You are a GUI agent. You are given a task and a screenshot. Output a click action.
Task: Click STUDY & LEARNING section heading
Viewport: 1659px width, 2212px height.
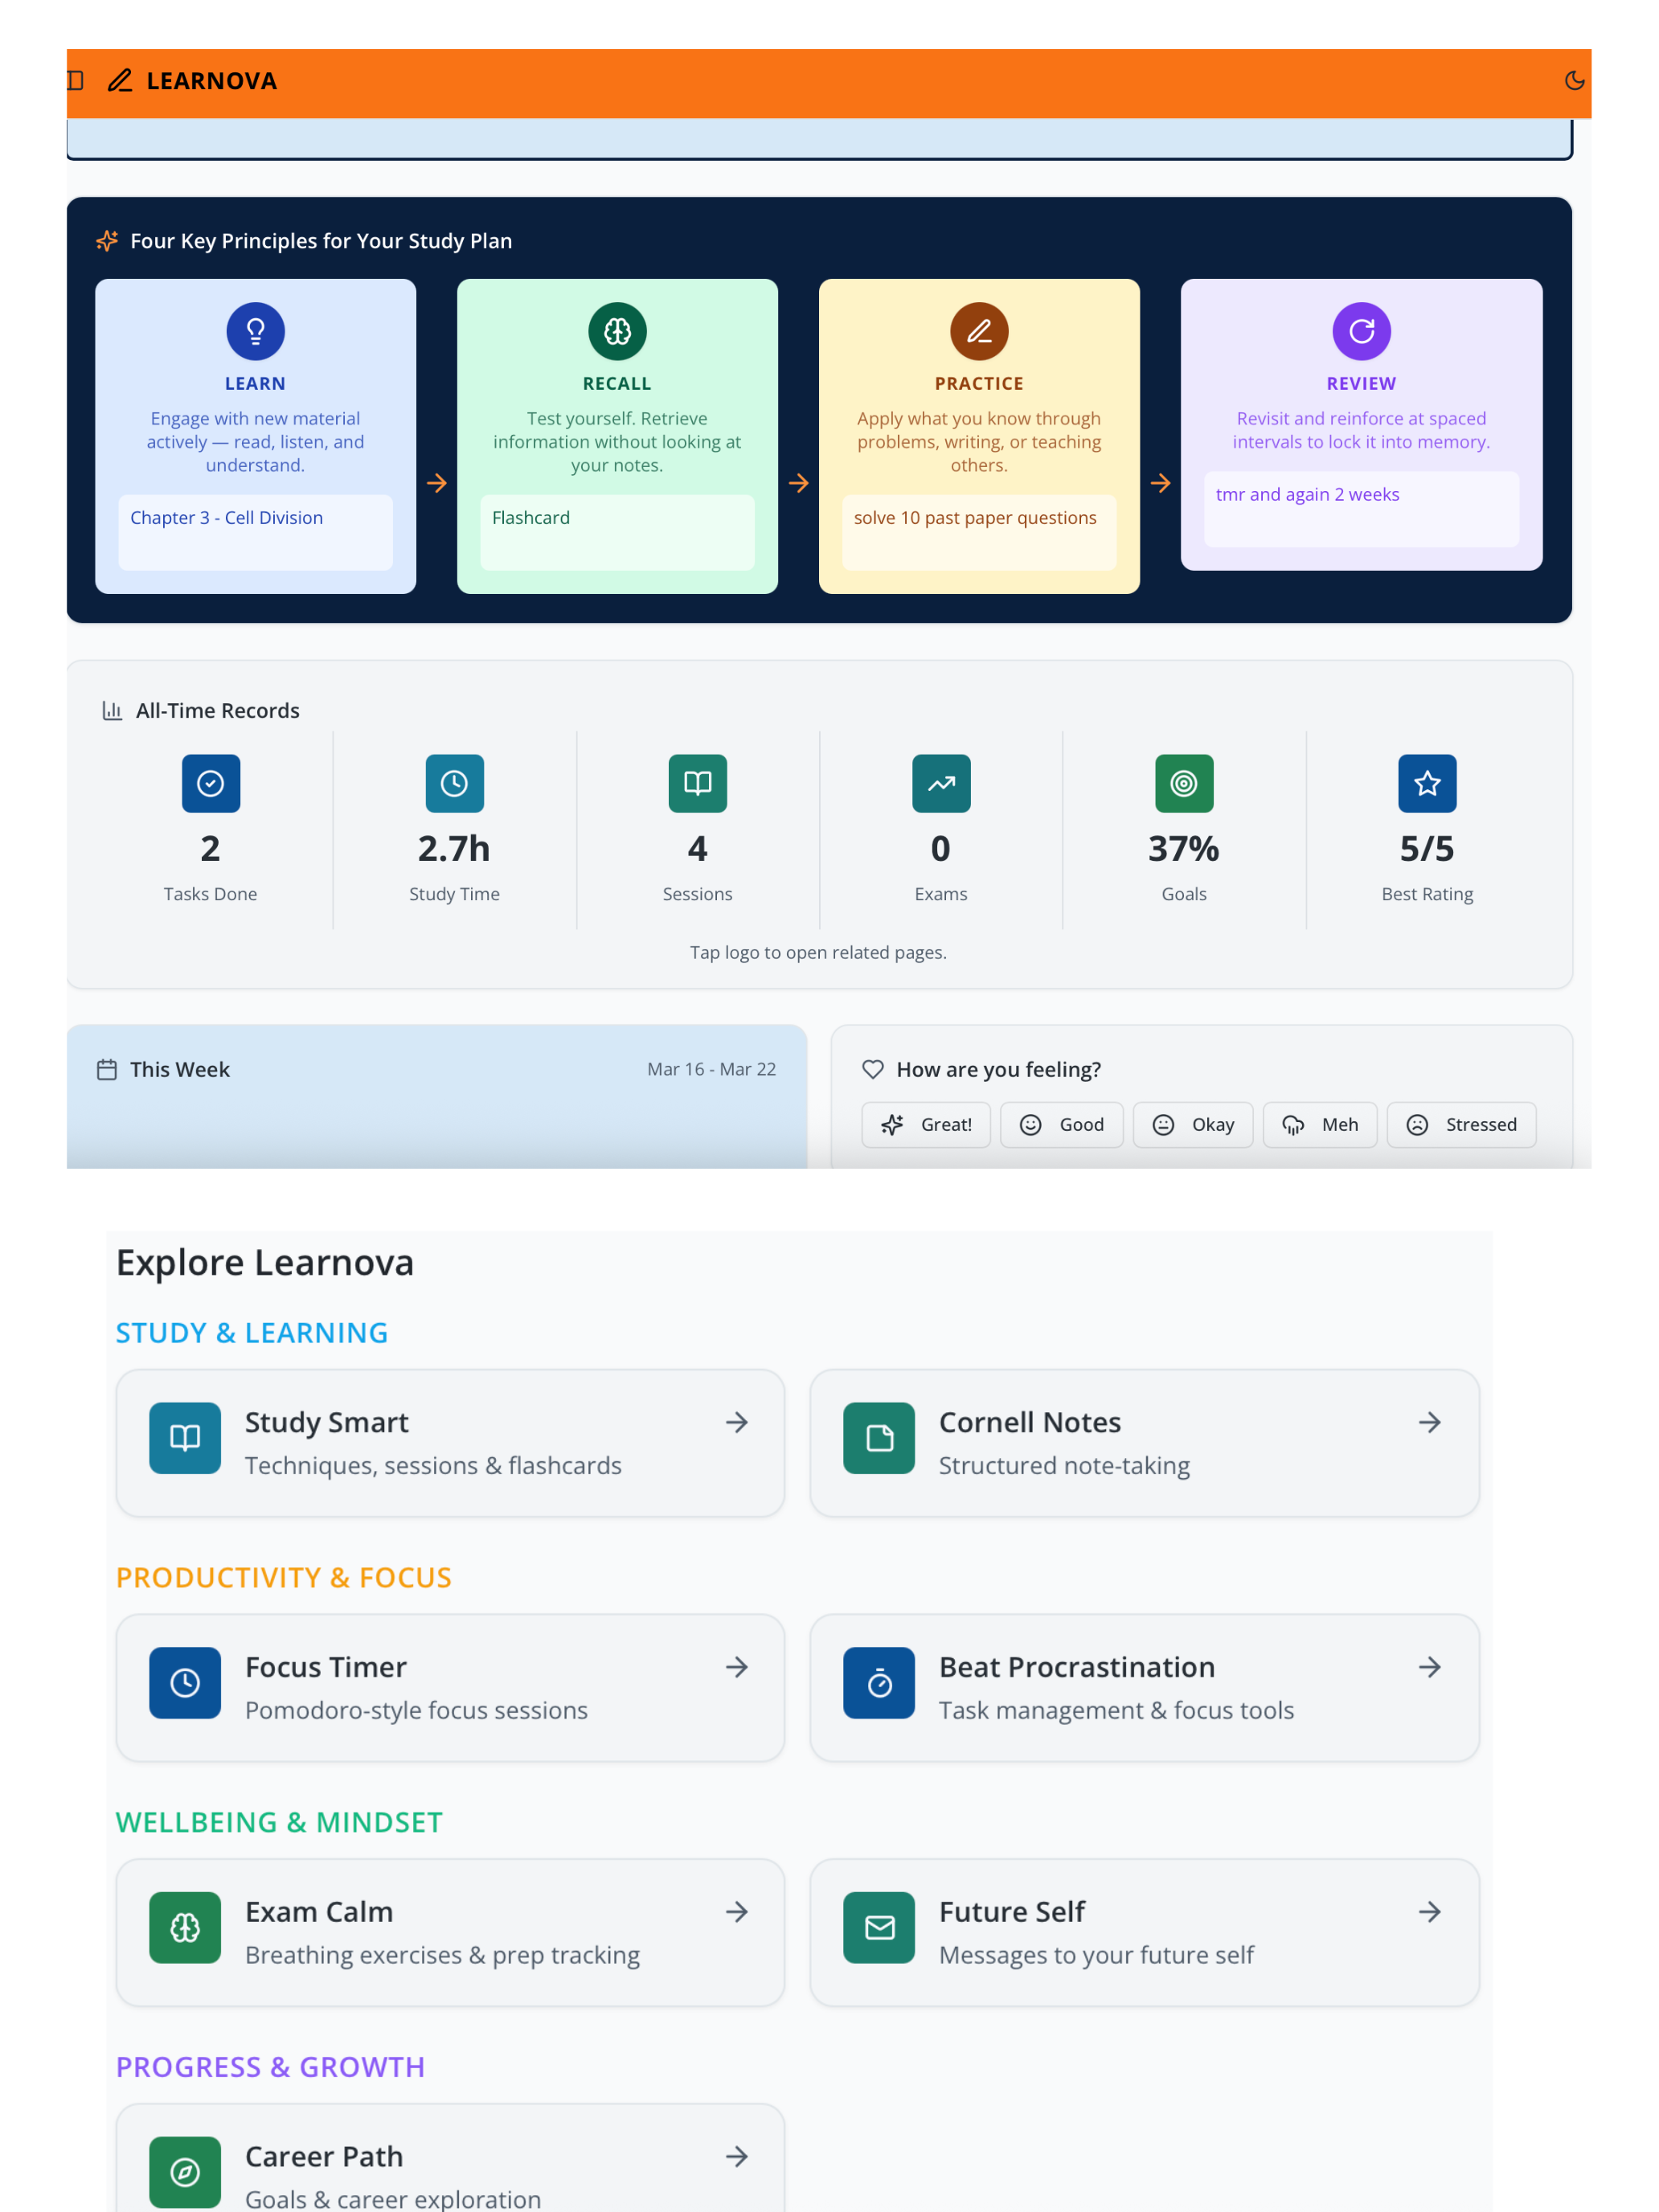coord(251,1333)
